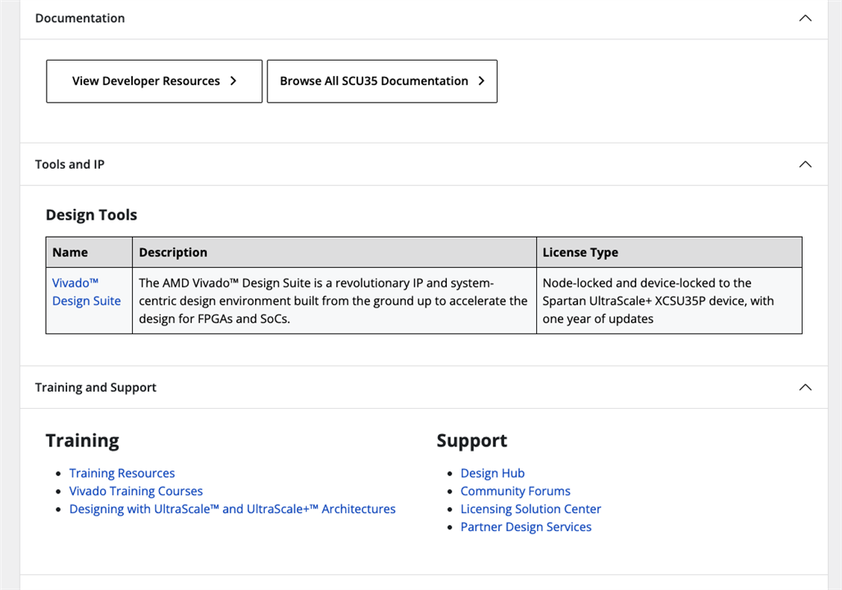Screen dimensions: 842x590
Task: Collapse the Documentation section chevron
Action: [805, 18]
